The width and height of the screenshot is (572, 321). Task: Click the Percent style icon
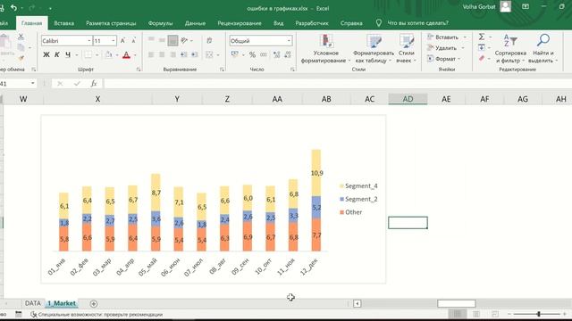pyautogui.click(x=252, y=55)
